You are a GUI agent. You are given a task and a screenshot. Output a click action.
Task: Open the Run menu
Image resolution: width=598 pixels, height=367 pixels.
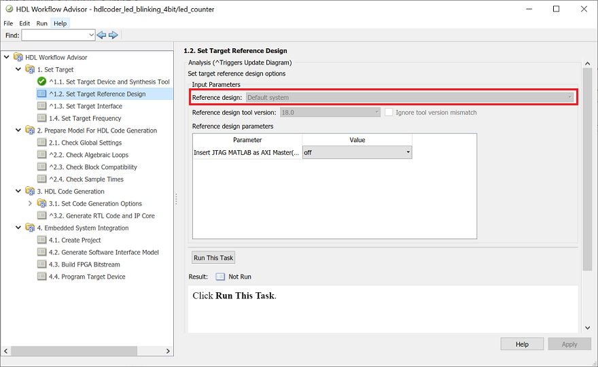tap(42, 23)
